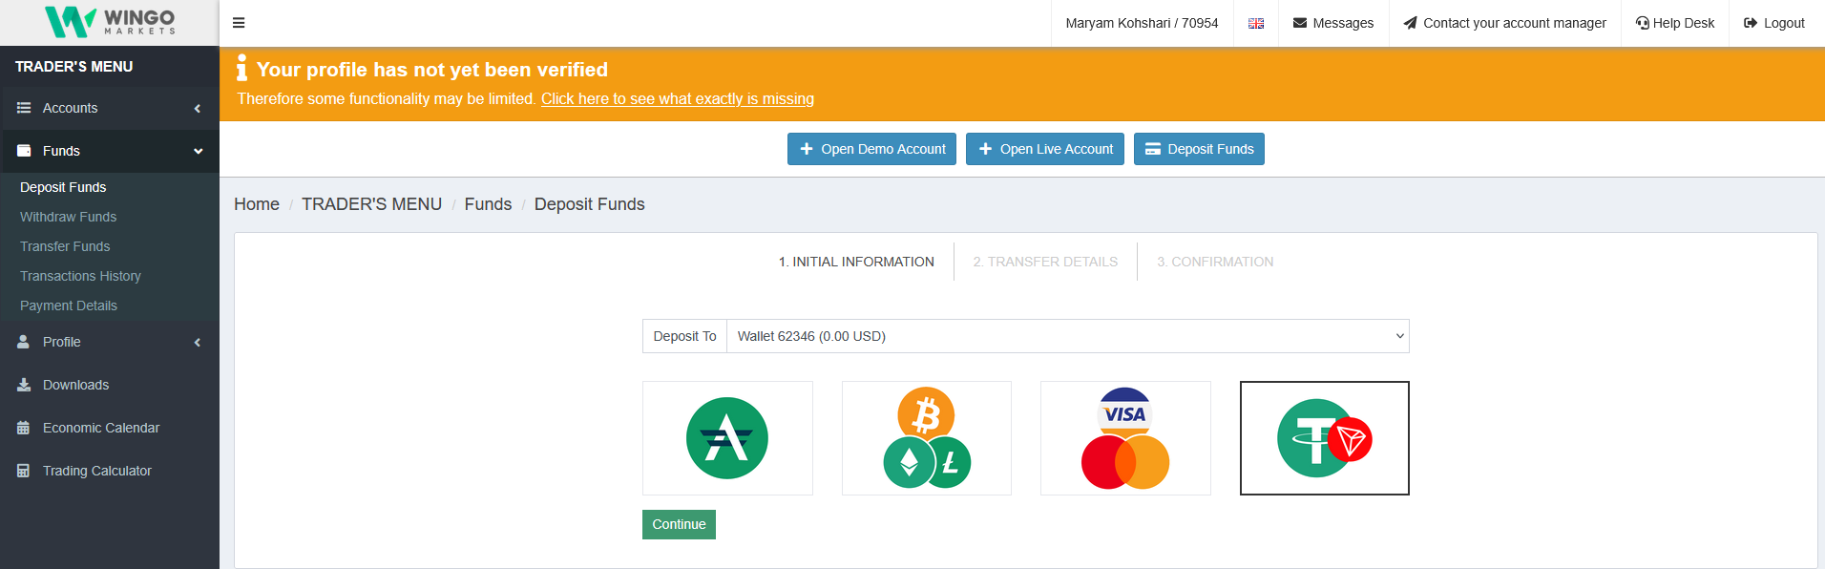
Task: Click the Profile menu label
Action: (x=61, y=342)
